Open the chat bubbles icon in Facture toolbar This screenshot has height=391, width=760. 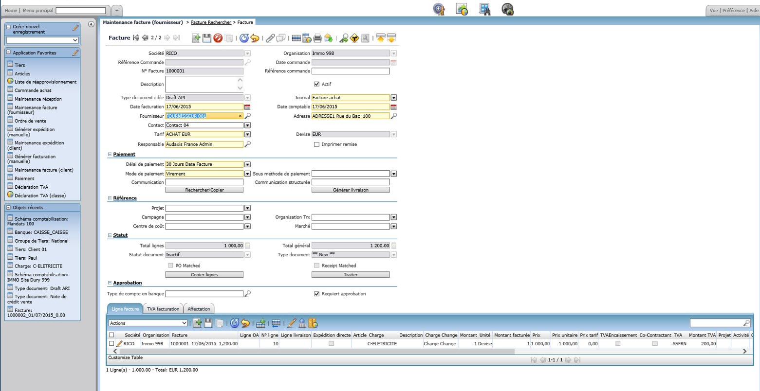pyautogui.click(x=281, y=38)
